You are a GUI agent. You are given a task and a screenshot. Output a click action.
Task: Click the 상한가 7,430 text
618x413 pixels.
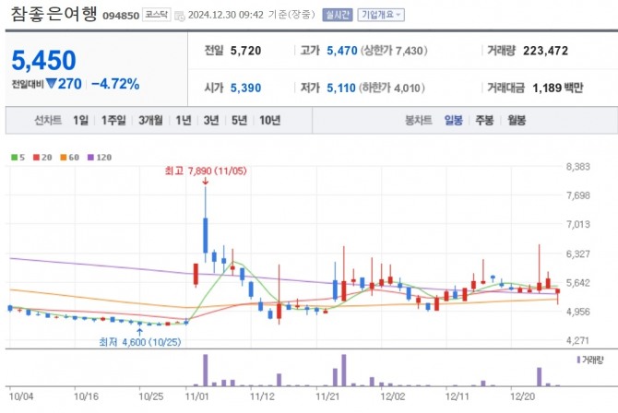(x=394, y=51)
